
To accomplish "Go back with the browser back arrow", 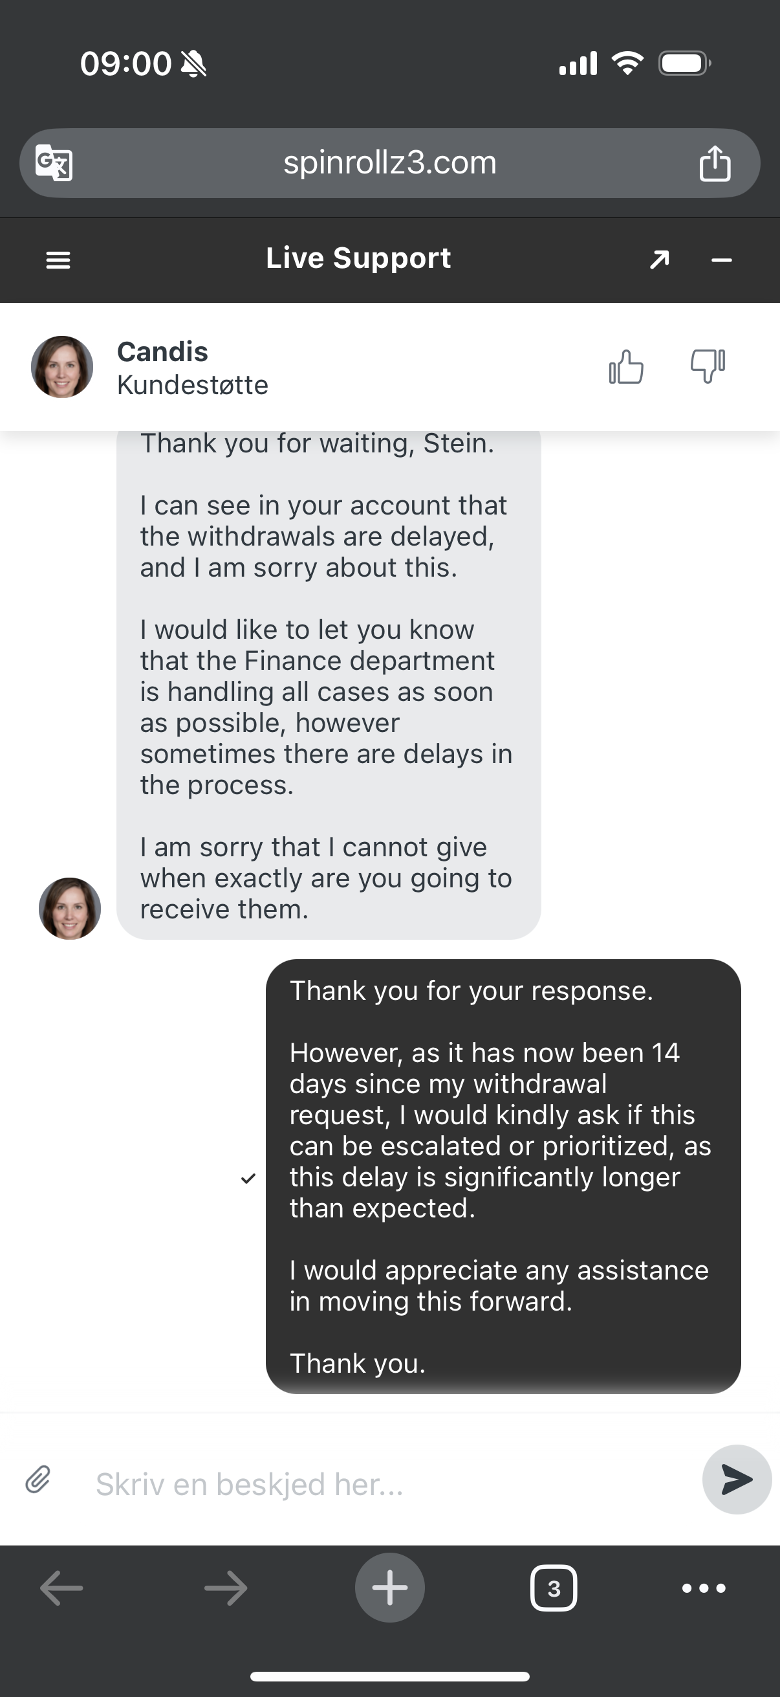I will coord(61,1588).
